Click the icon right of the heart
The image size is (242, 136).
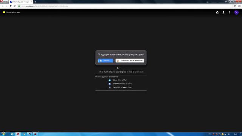tap(239, 6)
